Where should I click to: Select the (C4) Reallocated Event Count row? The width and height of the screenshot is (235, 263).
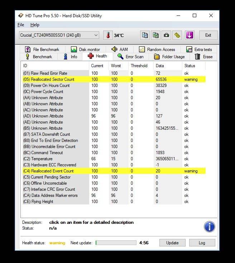click(114, 171)
